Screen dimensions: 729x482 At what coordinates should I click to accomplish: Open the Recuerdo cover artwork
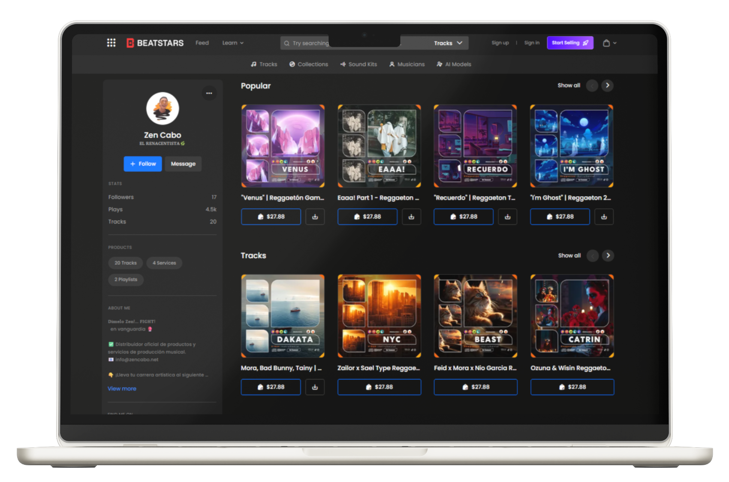point(475,146)
